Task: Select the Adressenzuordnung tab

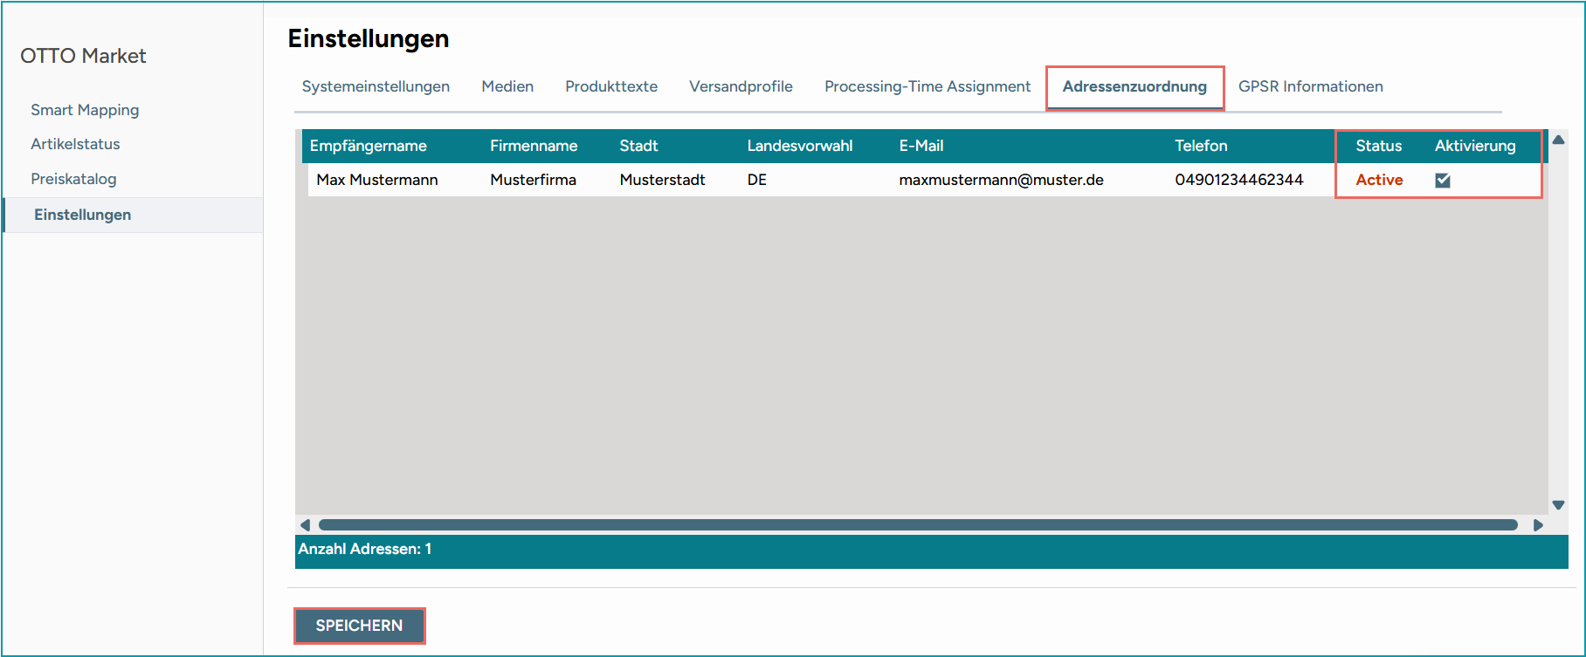Action: click(x=1134, y=86)
